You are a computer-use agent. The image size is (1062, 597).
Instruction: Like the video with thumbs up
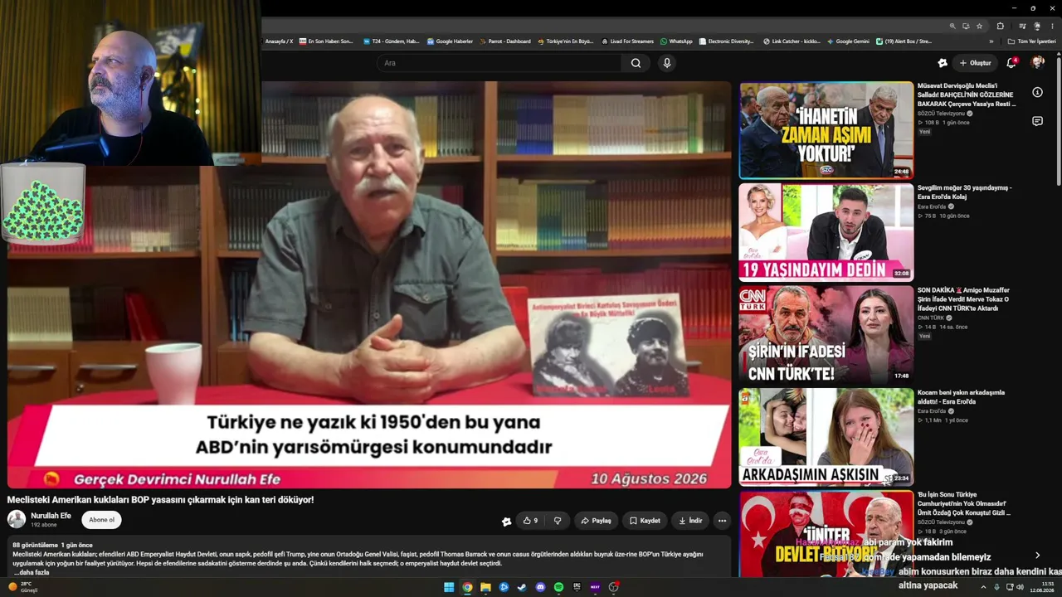[530, 521]
